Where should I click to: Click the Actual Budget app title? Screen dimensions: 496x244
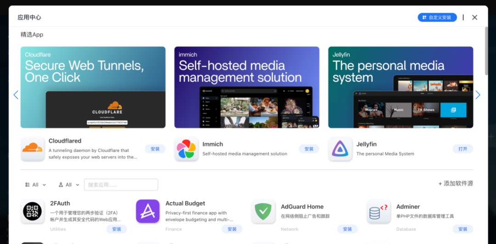coord(186,203)
